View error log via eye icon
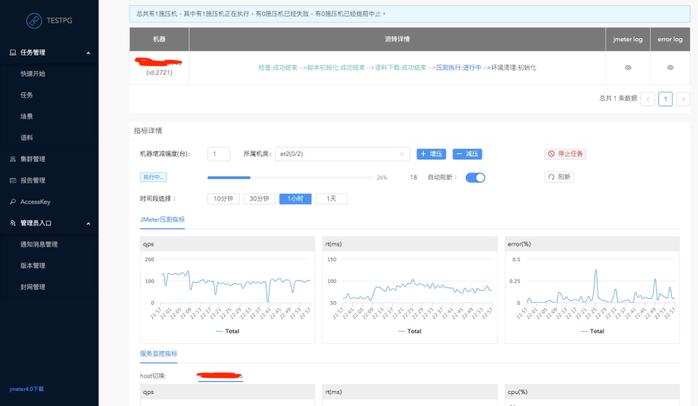Screen dimensions: 698x406 pyautogui.click(x=670, y=67)
